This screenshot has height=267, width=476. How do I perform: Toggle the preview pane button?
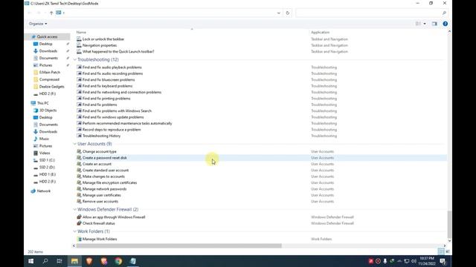pyautogui.click(x=434, y=24)
